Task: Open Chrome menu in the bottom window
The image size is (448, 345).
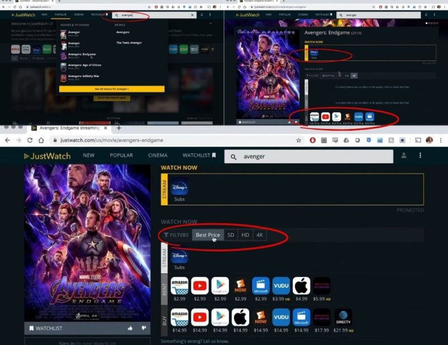Action: pos(441,140)
